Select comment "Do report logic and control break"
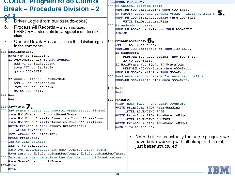The width and height of the screenshot is (235, 176). click(165, 14)
